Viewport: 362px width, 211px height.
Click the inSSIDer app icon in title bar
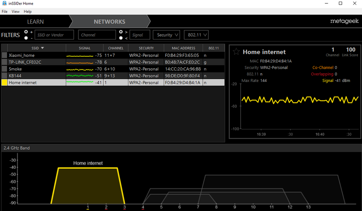(5, 3)
